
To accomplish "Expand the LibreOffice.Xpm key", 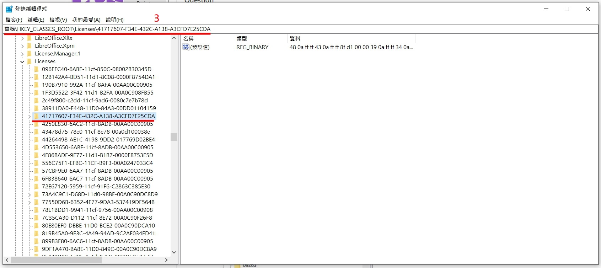I will click(22, 46).
